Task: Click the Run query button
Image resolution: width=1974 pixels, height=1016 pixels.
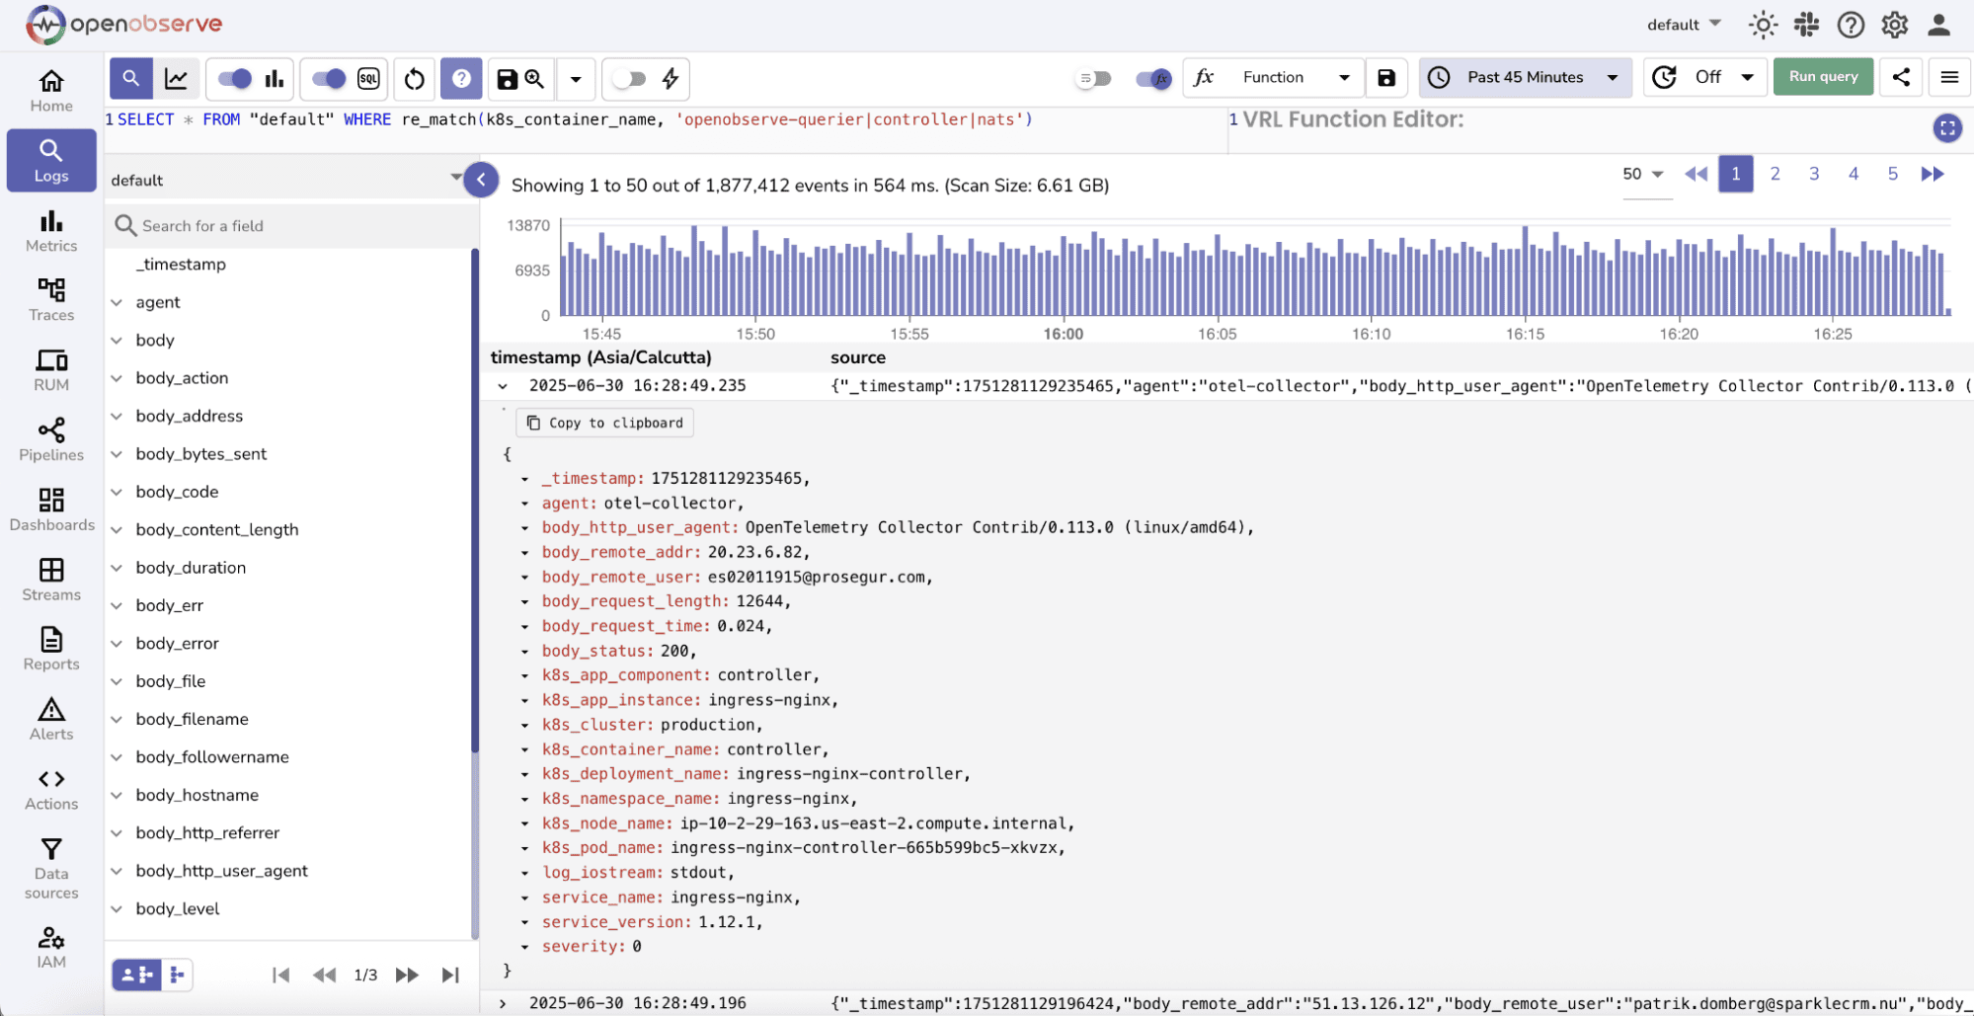Action: 1822,76
